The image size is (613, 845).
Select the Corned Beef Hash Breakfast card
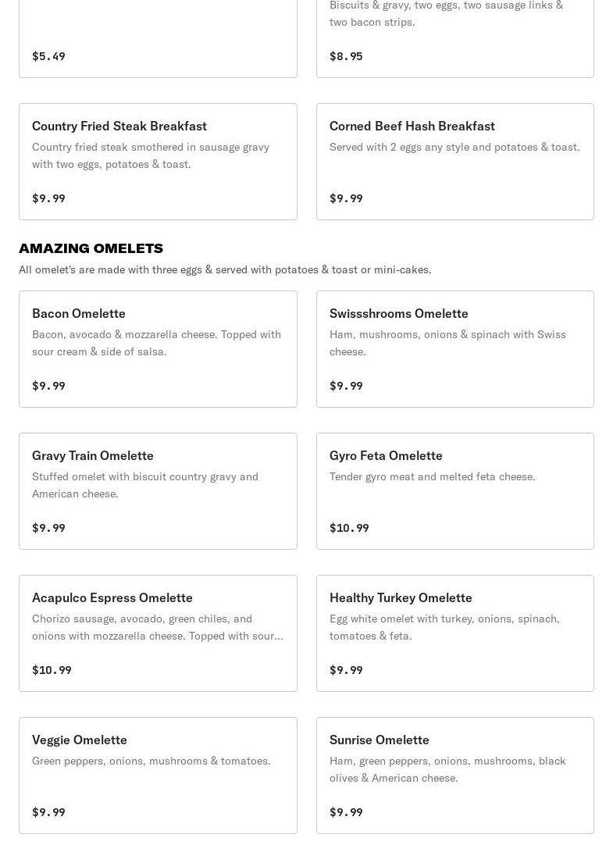click(x=454, y=162)
